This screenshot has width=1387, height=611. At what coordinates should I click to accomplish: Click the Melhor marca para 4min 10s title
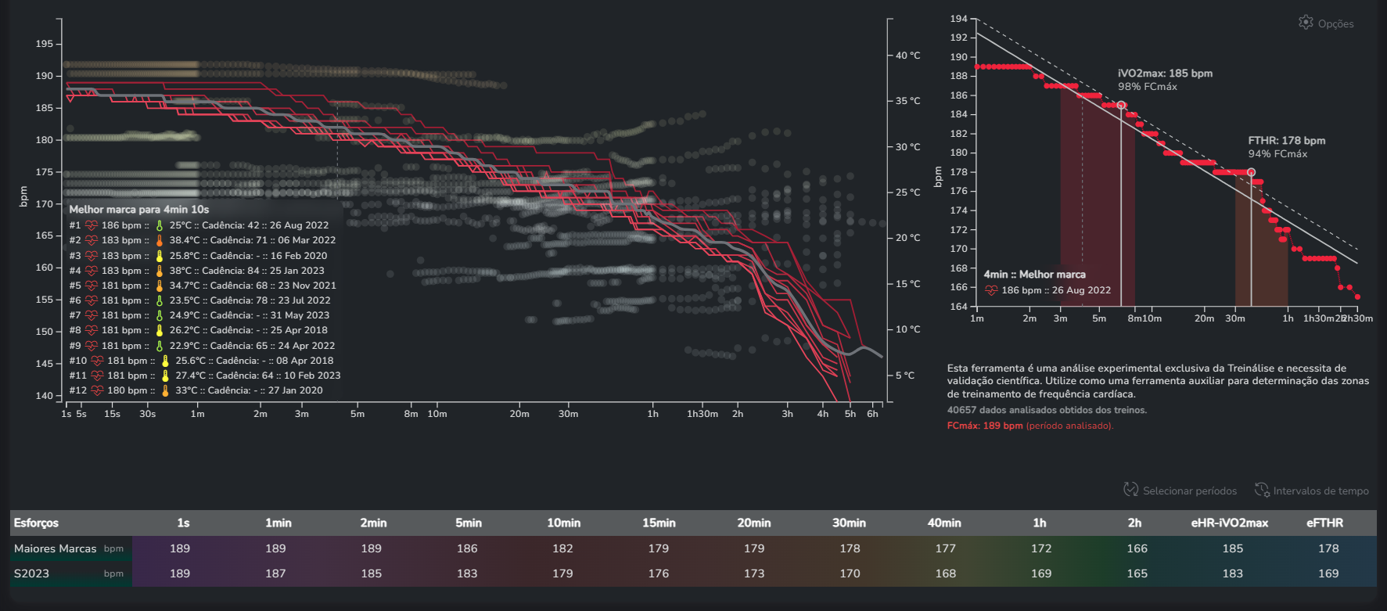click(x=139, y=210)
